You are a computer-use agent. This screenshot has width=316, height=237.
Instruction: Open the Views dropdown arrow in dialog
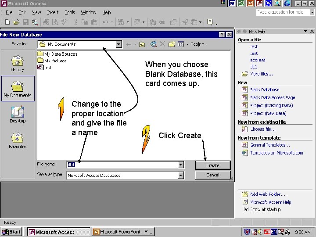click(x=187, y=44)
